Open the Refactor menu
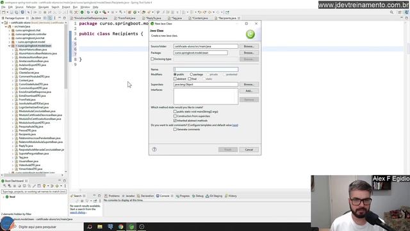The width and height of the screenshot is (410, 231). pyautogui.click(x=31, y=7)
